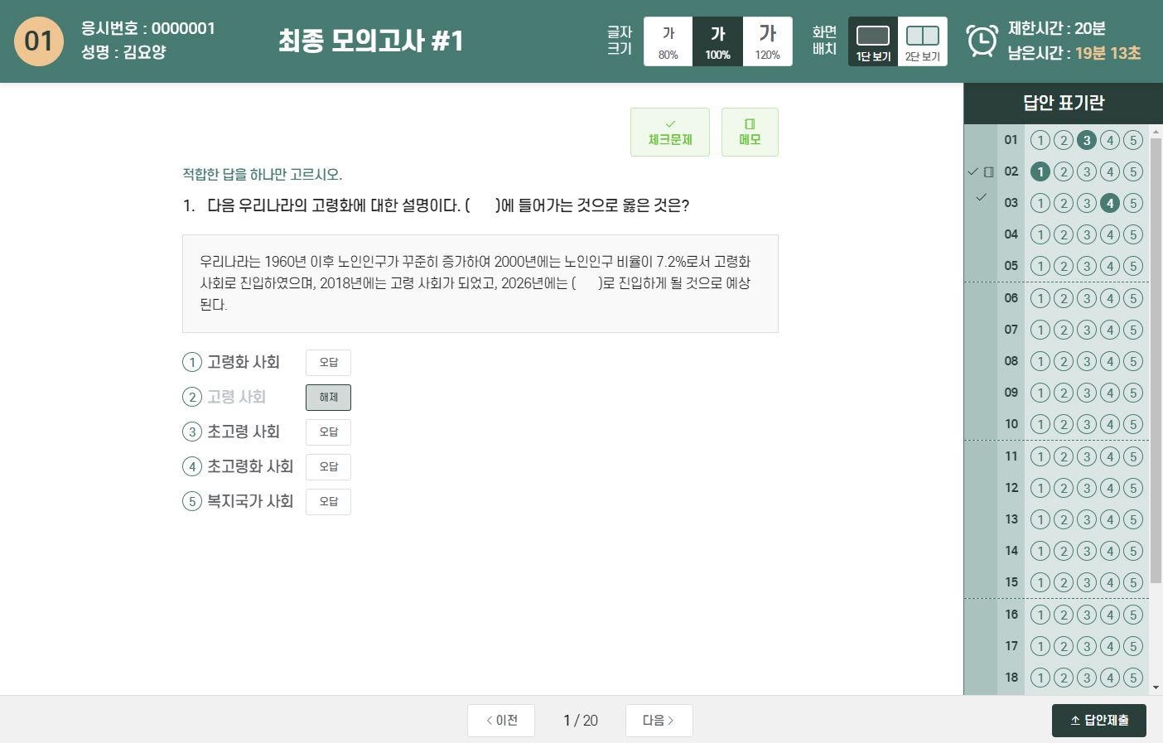Set font size to 80%

point(668,40)
